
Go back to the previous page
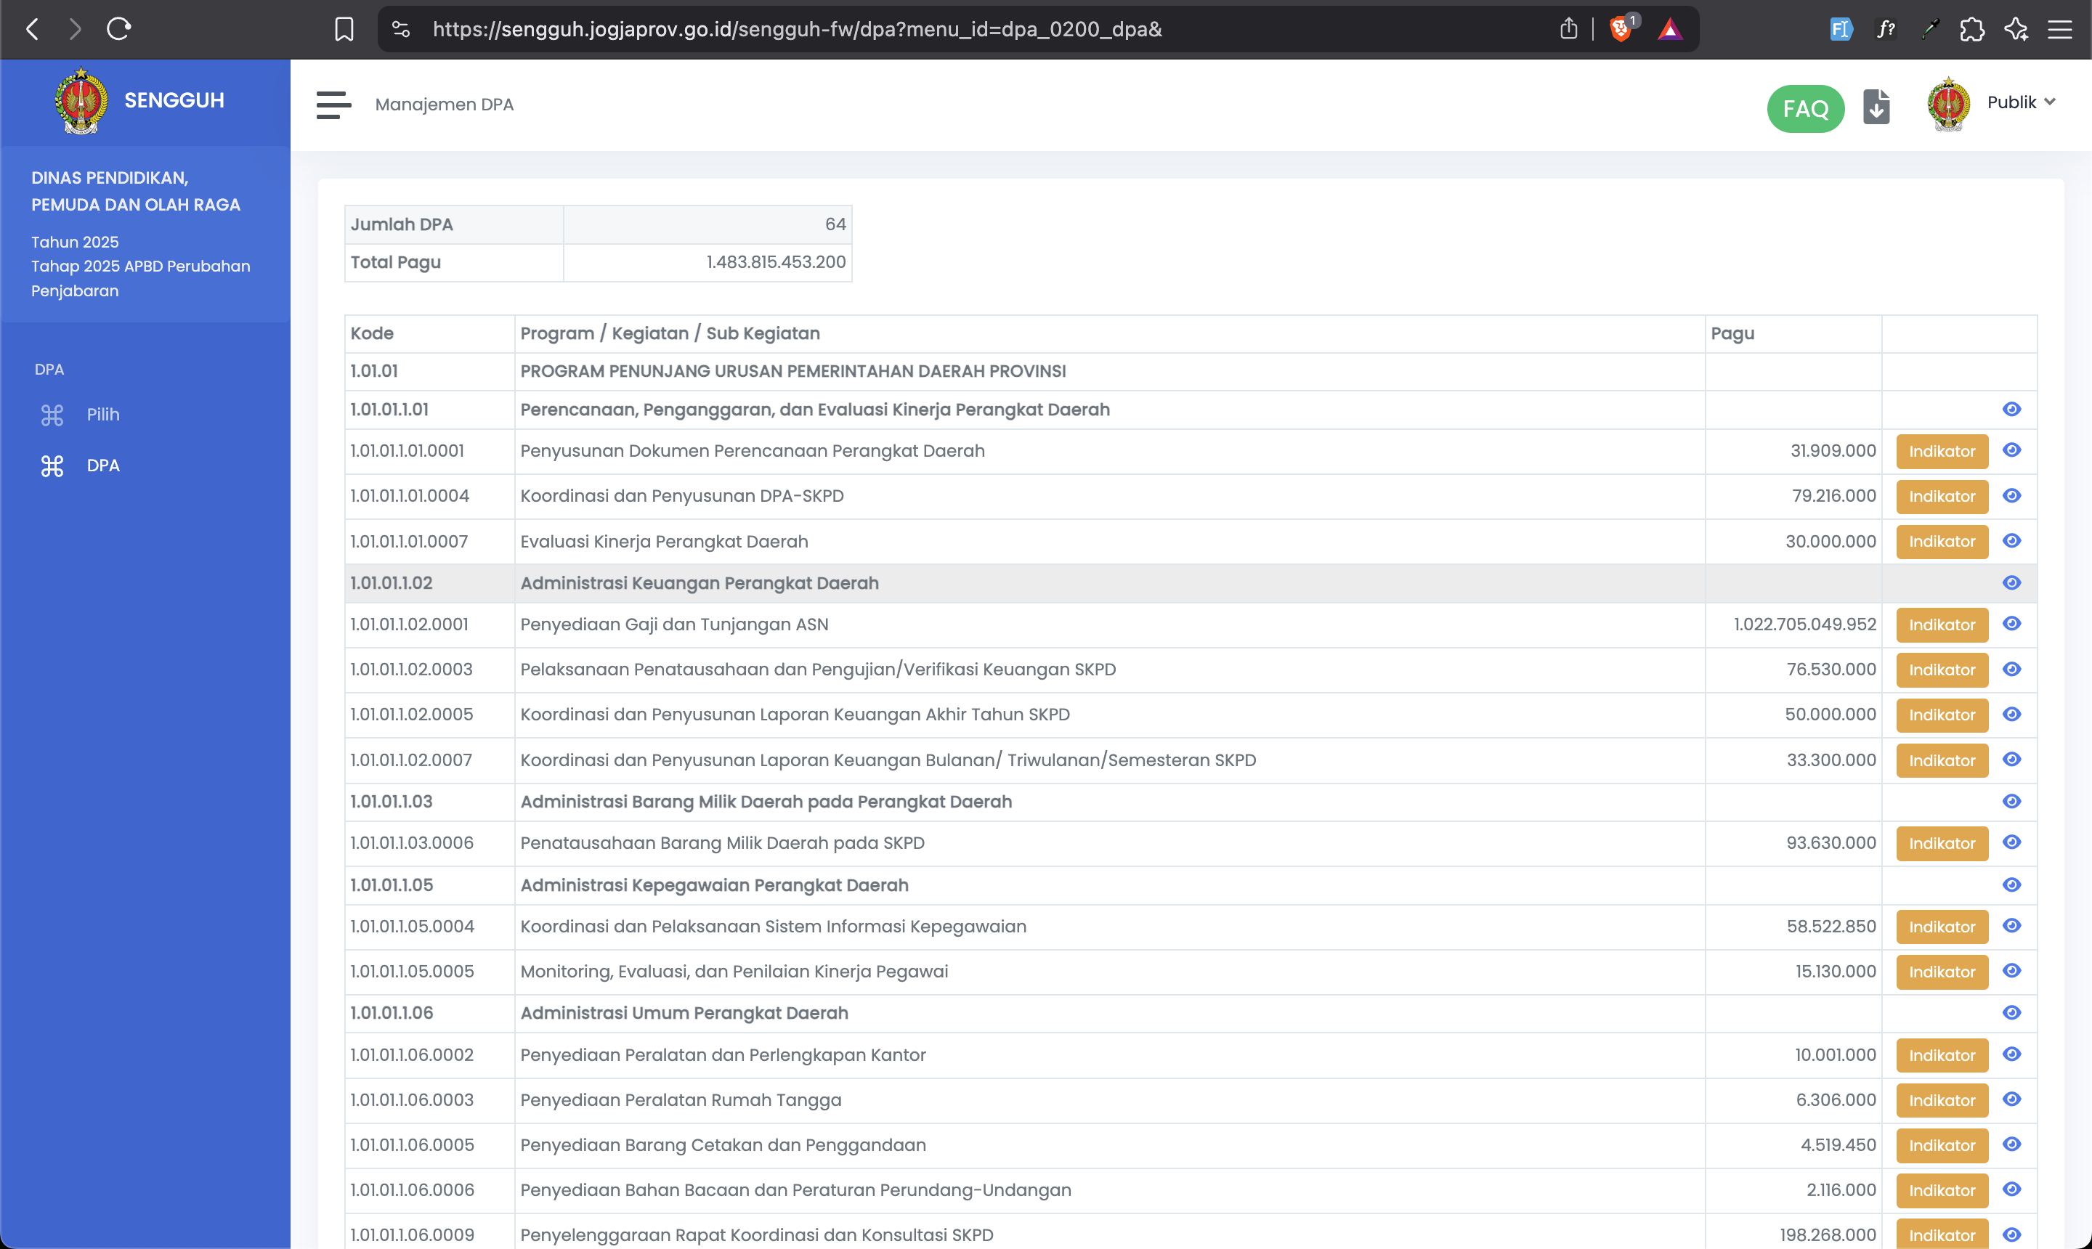coord(32,30)
